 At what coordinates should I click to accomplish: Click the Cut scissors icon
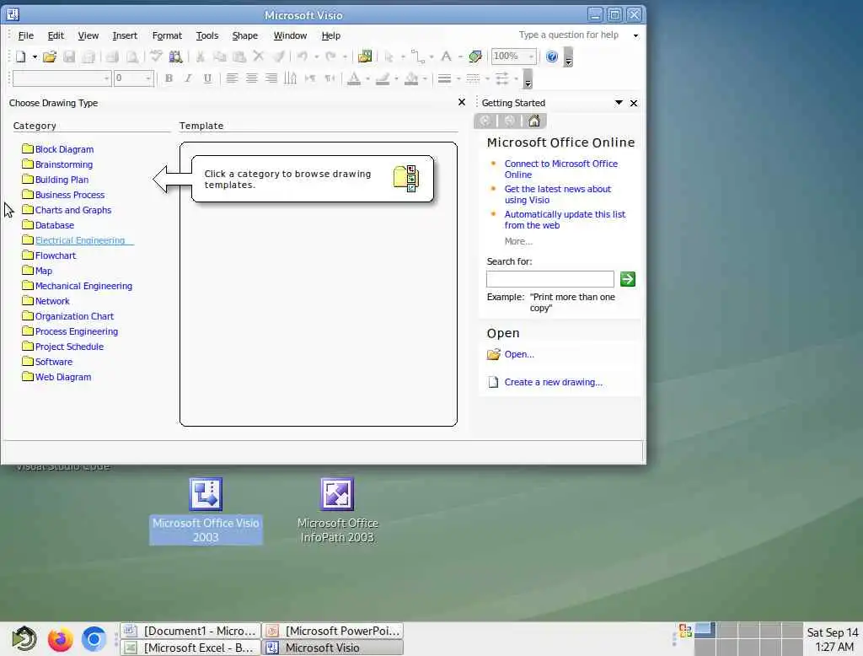tap(200, 56)
